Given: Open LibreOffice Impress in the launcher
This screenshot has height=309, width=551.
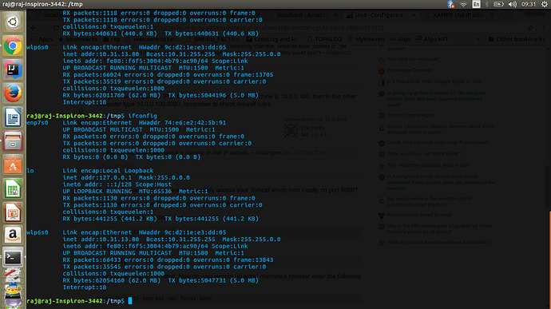Looking at the screenshot, I should 13,212.
